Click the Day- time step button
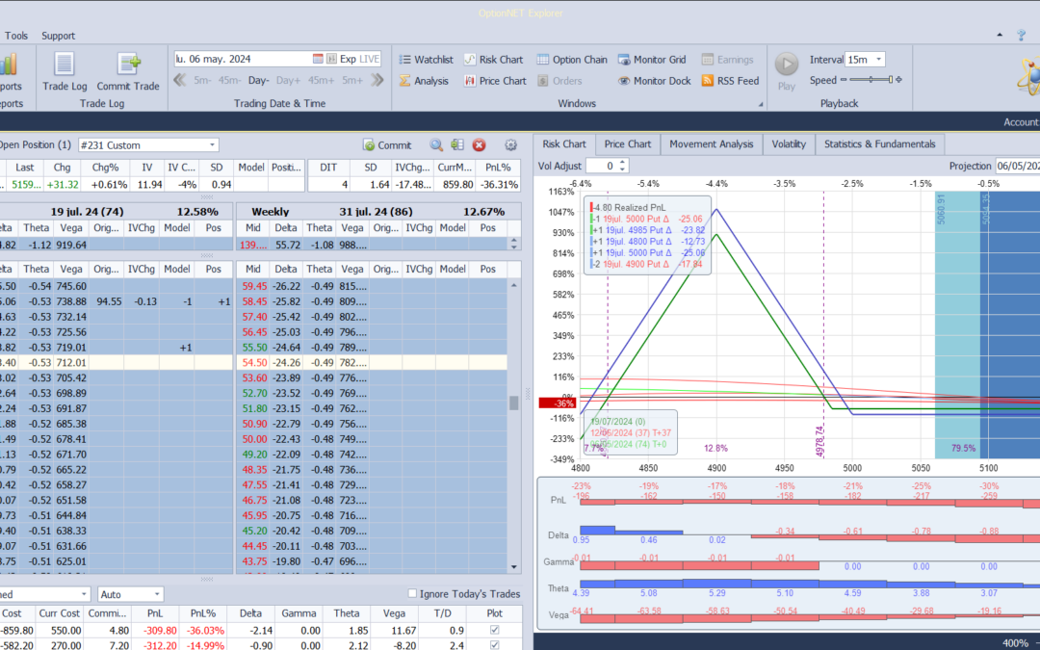1040x650 pixels. click(x=259, y=81)
